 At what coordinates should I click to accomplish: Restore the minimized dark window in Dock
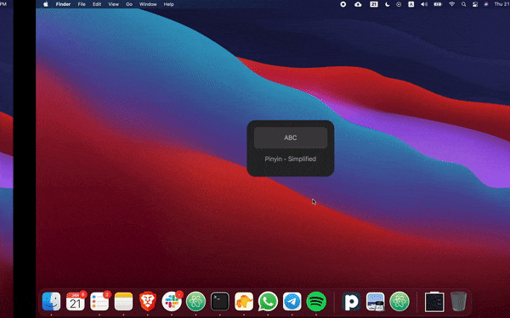click(434, 301)
